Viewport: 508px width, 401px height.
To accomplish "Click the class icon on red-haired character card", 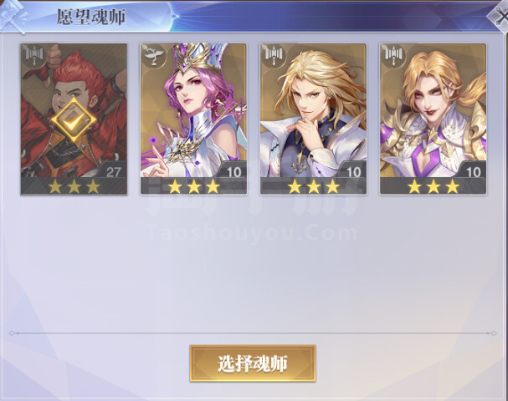I will point(34,54).
